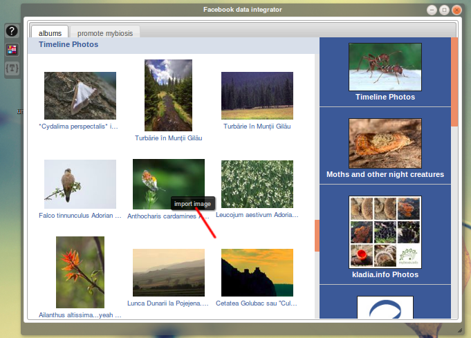Viewport: 471px width, 338px height.
Task: Click the Anthocharis cardamines butterfly photo
Action: click(x=168, y=184)
